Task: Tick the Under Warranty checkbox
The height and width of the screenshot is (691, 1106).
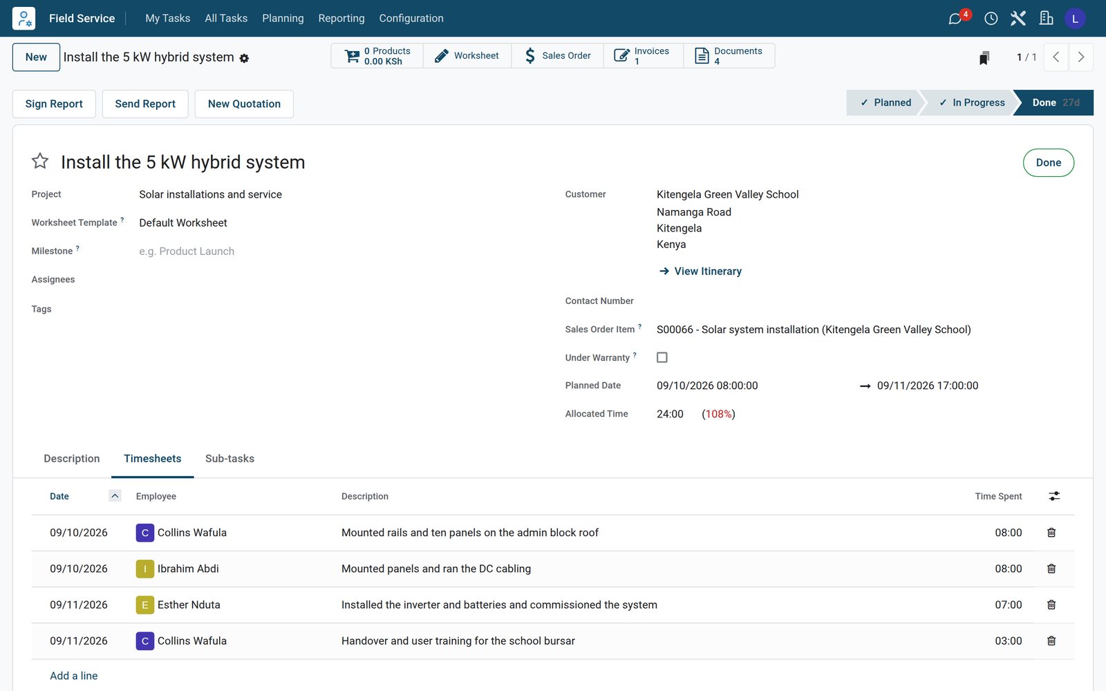Action: (x=662, y=357)
